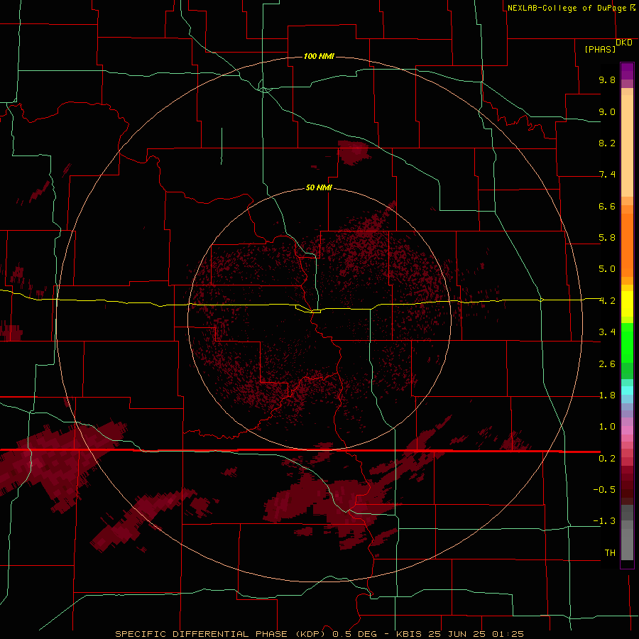
Task: Click the 3.4 value on the color scale
Action: (x=607, y=332)
